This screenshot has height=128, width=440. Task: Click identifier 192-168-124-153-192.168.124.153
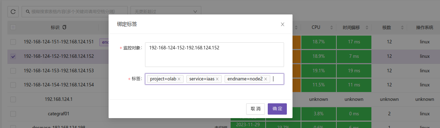pos(59,71)
